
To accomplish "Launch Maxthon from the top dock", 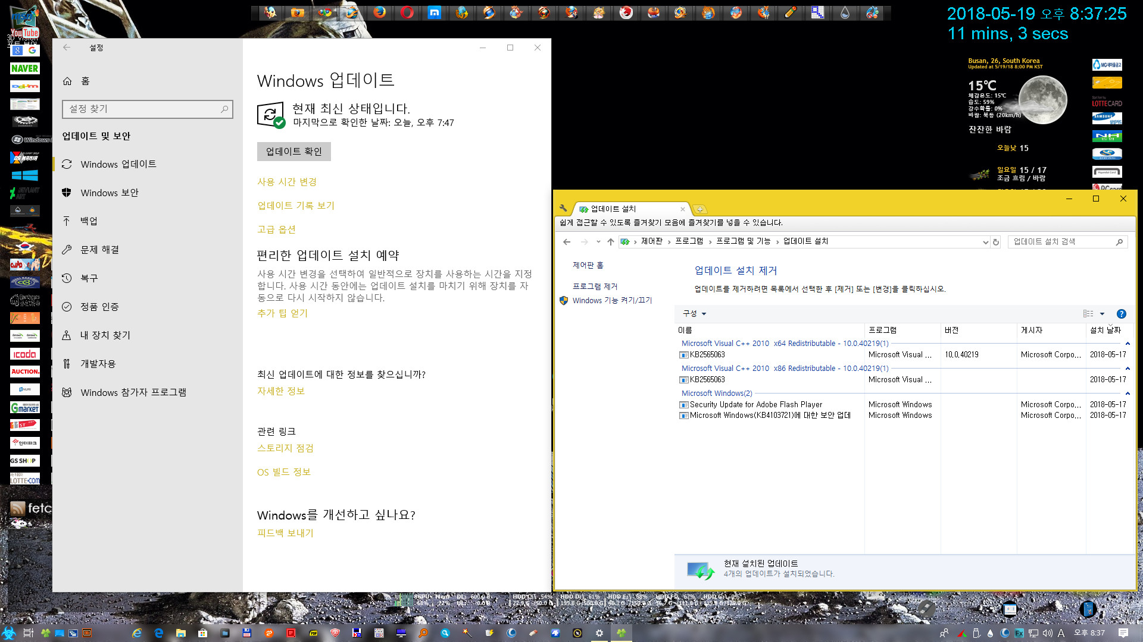I will tap(435, 12).
